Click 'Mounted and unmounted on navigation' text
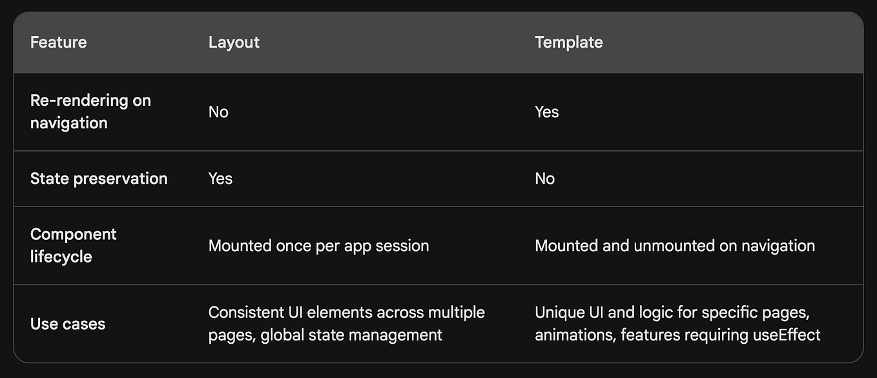877x378 pixels. pyautogui.click(x=674, y=246)
